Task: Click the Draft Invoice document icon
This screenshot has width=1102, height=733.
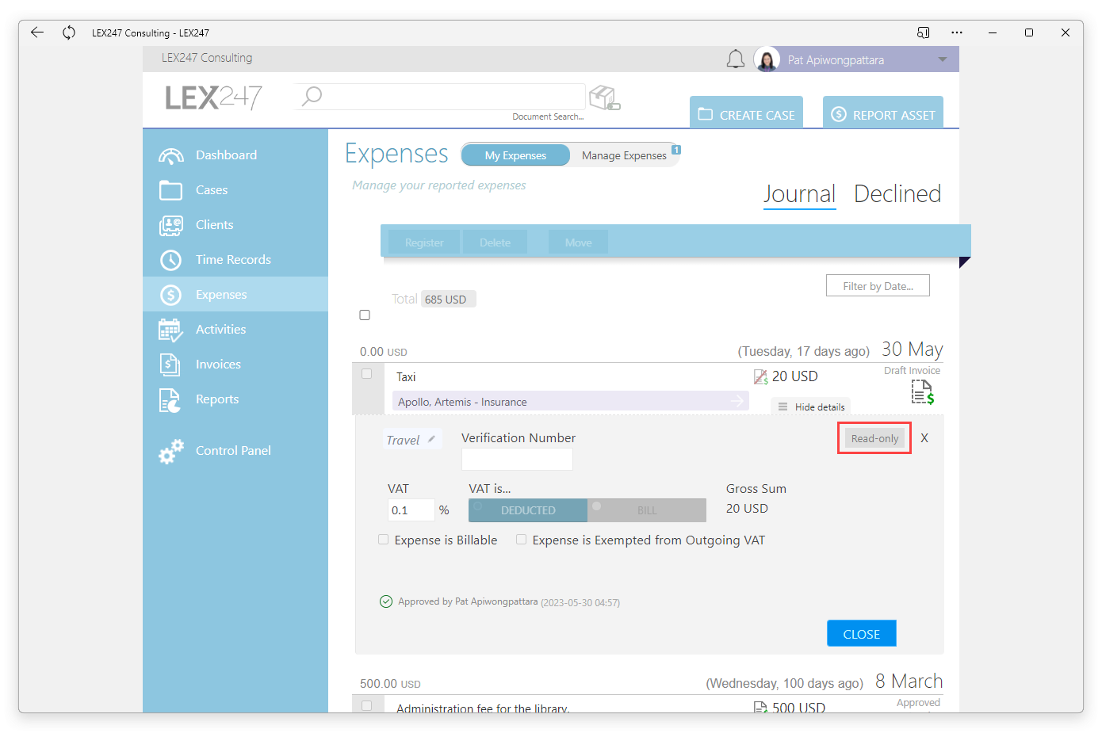Action: (x=922, y=391)
